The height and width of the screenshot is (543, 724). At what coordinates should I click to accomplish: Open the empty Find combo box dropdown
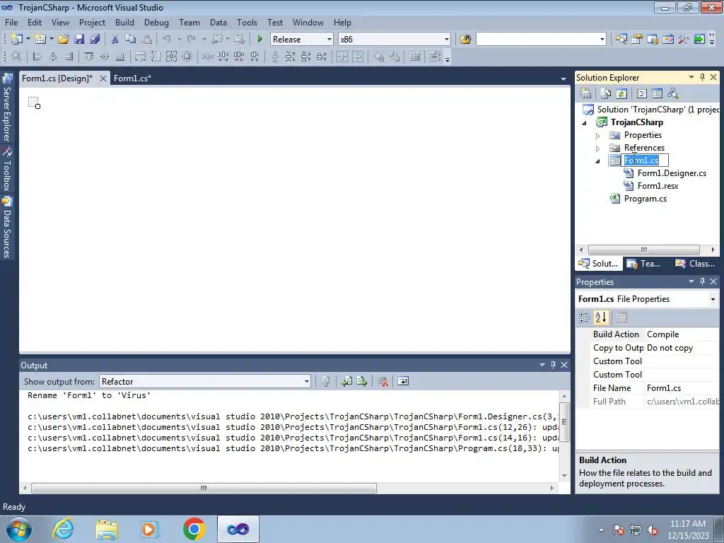[602, 40]
